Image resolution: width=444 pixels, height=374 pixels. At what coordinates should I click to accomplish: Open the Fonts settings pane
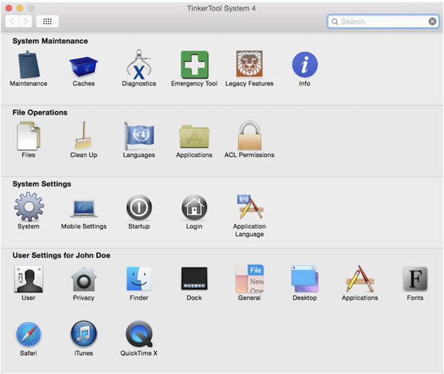click(415, 279)
